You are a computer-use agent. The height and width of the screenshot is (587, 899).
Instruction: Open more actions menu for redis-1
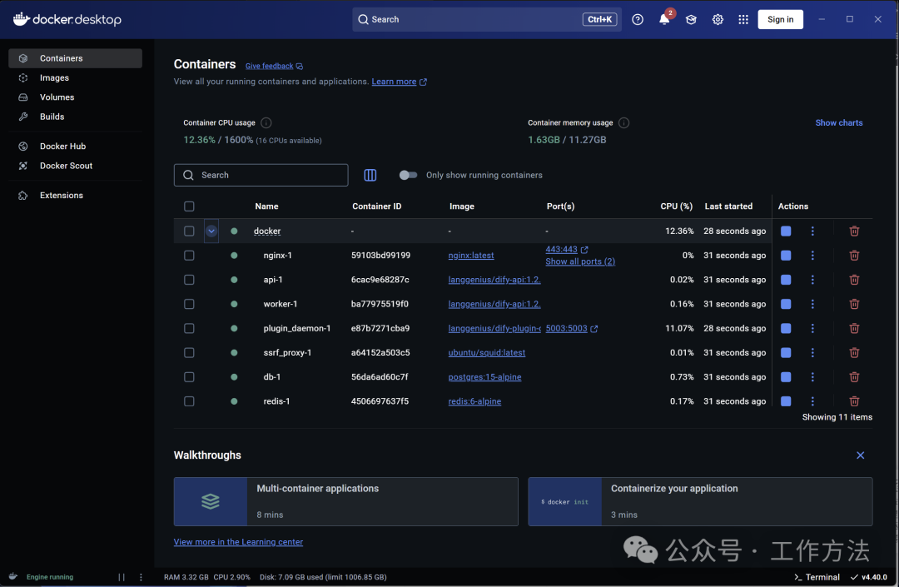tap(812, 401)
